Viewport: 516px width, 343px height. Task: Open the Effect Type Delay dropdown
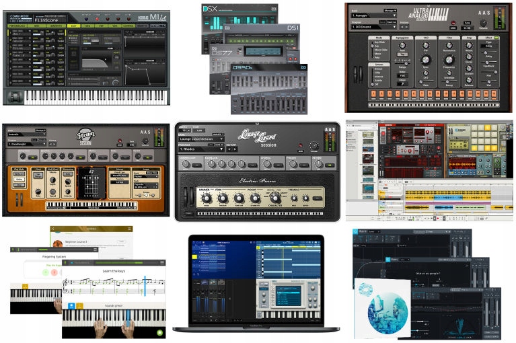pyautogui.click(x=488, y=46)
